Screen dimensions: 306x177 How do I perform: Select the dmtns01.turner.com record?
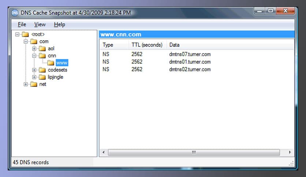point(190,62)
